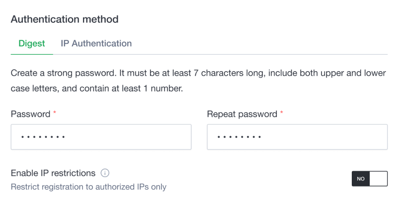Focus the Password input field
The width and height of the screenshot is (398, 202).
coord(101,137)
